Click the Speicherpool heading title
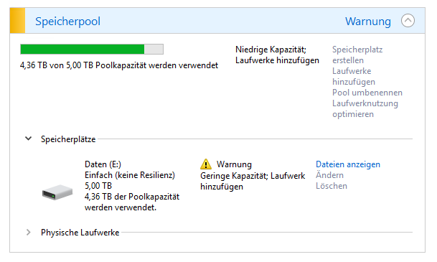The image size is (437, 262). coord(67,22)
